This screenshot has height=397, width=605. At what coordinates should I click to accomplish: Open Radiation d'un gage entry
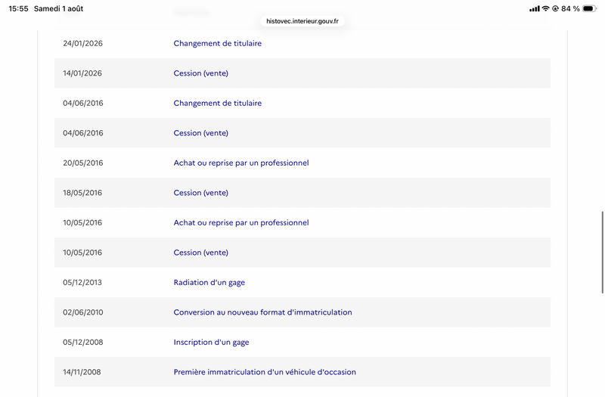(x=209, y=282)
